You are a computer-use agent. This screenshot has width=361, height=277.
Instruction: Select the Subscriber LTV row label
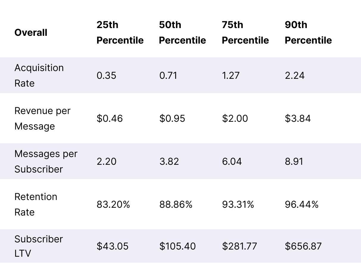pyautogui.click(x=39, y=246)
